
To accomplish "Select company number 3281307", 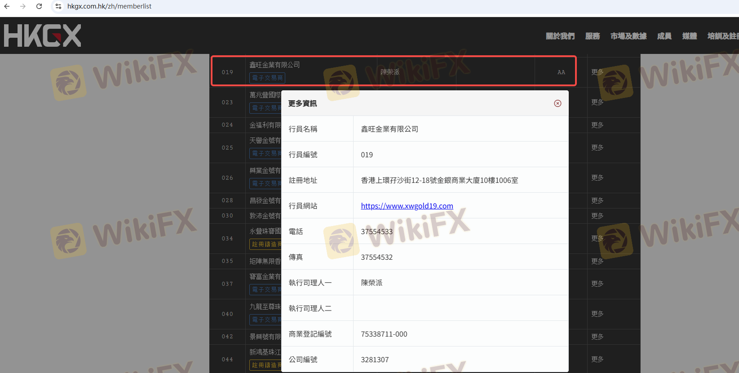I will tap(375, 360).
